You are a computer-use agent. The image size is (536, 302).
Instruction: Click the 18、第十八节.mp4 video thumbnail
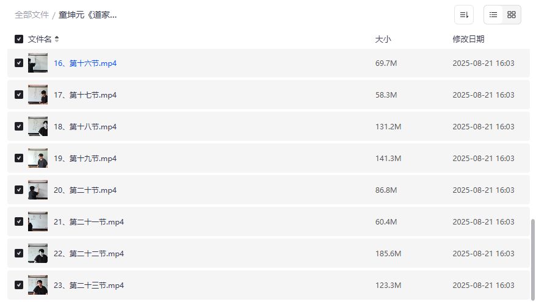pos(38,126)
